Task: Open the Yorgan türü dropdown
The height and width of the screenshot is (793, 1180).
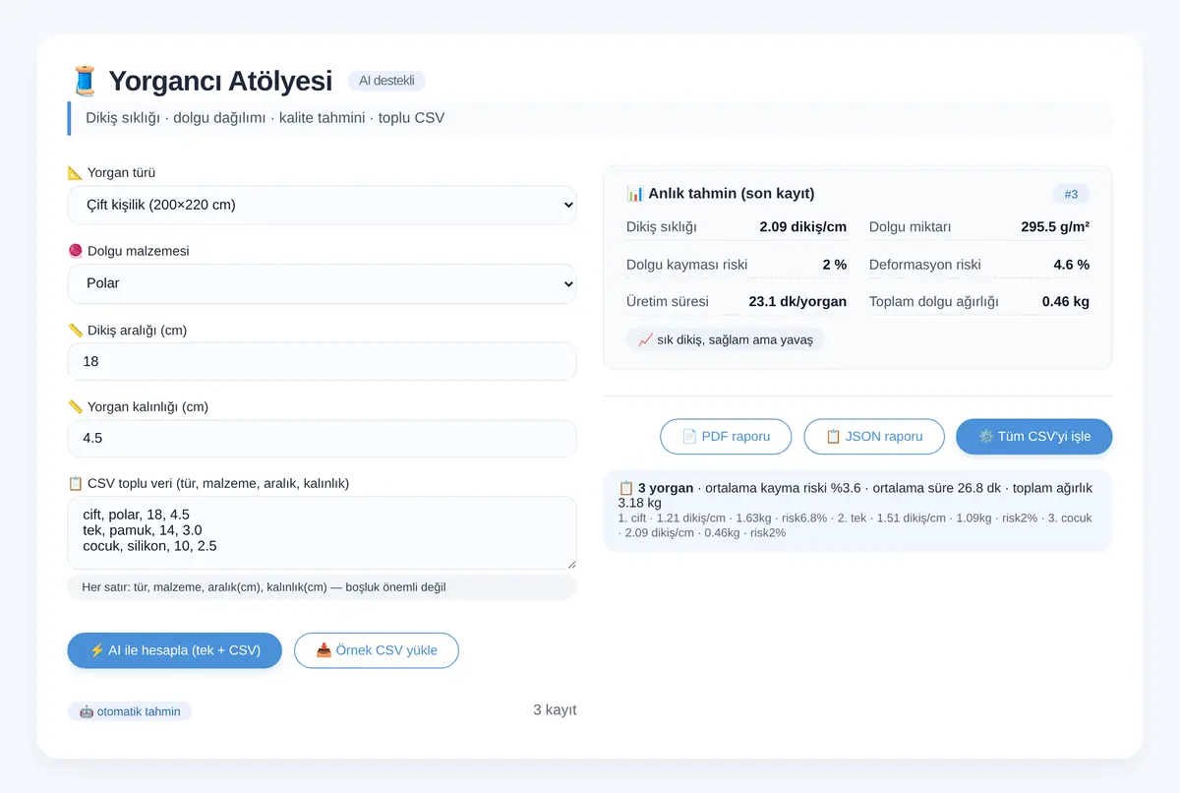Action: tap(322, 205)
